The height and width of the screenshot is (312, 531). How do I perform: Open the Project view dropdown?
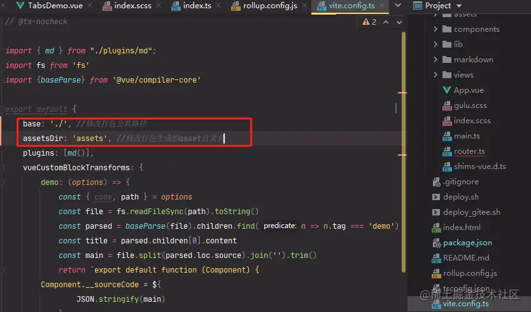pos(459,6)
